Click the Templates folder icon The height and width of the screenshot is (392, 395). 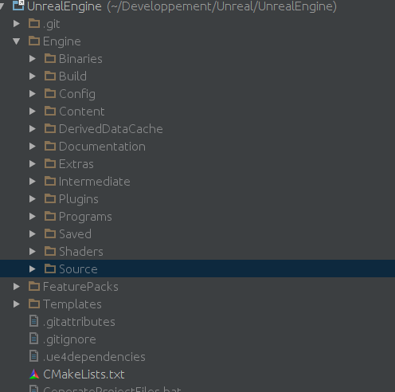click(x=34, y=304)
